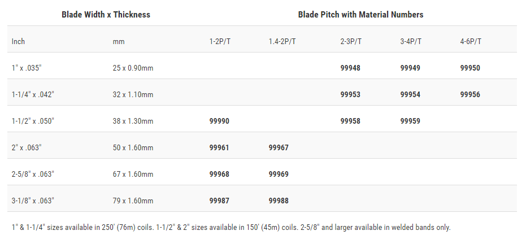Select material number 99949

[x=410, y=68]
